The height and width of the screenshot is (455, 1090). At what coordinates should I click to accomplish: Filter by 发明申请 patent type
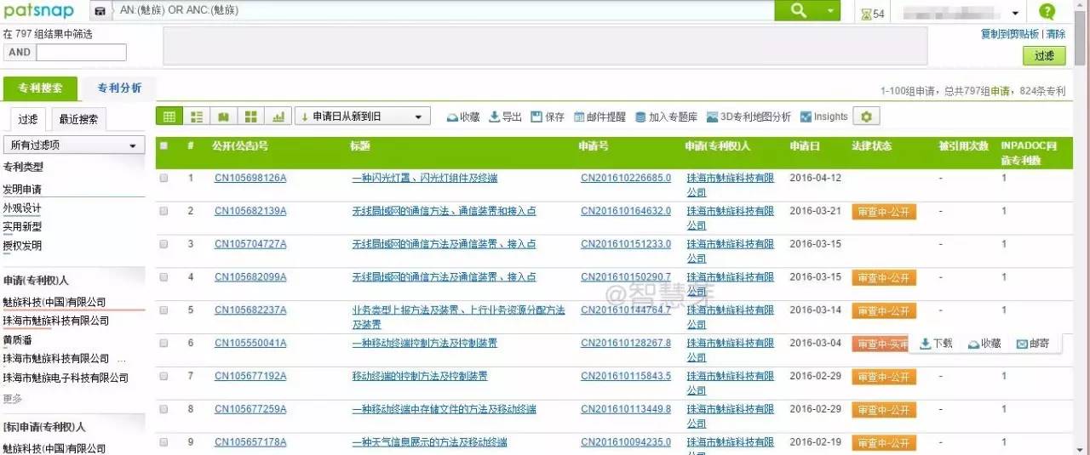(22, 189)
